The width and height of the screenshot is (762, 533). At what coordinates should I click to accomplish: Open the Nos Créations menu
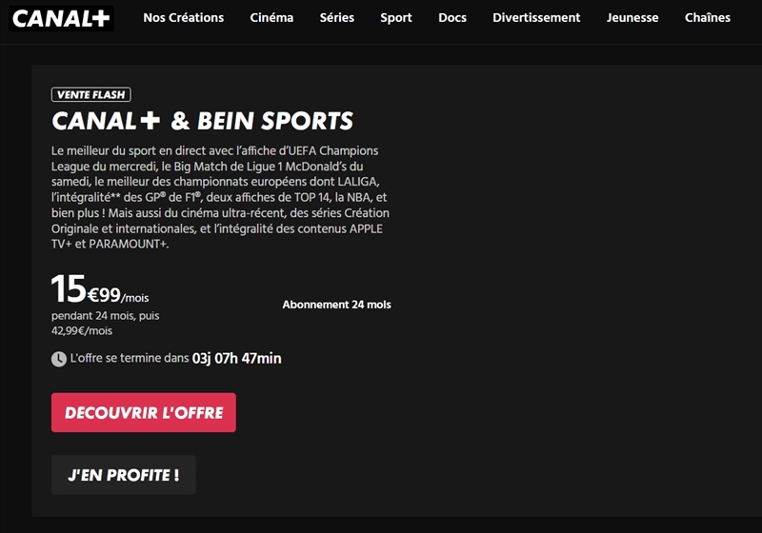coord(183,17)
